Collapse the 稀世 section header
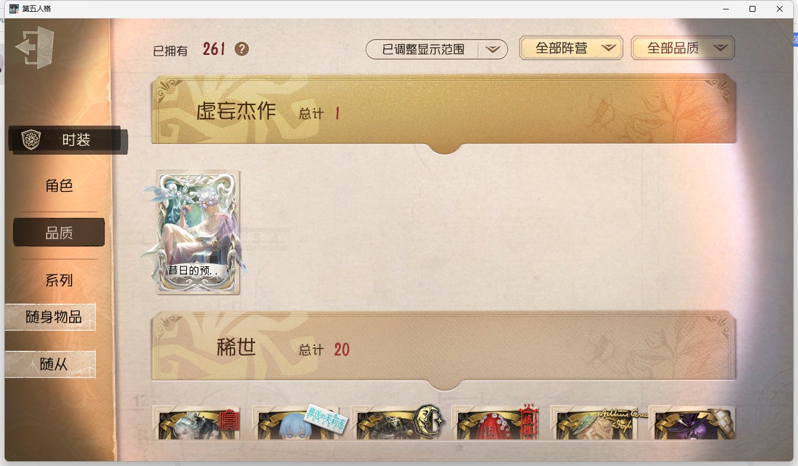Viewport: 798px width, 466px height. pos(444,348)
